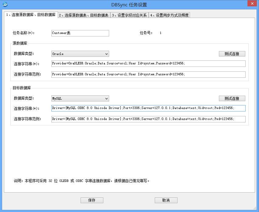Click 测试连接 for the source database
Image resolution: width=259 pixels, height=212 pixels.
(232, 53)
